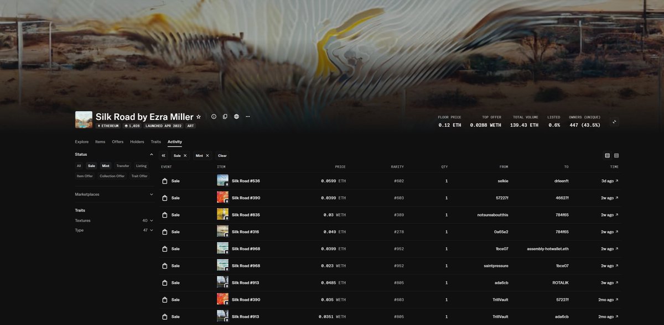The height and width of the screenshot is (325, 664).
Task: Click the ART category badge
Action: pyautogui.click(x=190, y=126)
